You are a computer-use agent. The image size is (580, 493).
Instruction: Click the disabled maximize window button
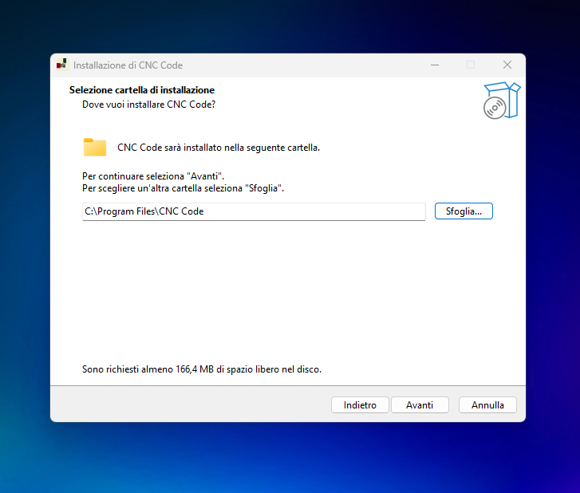pos(471,65)
